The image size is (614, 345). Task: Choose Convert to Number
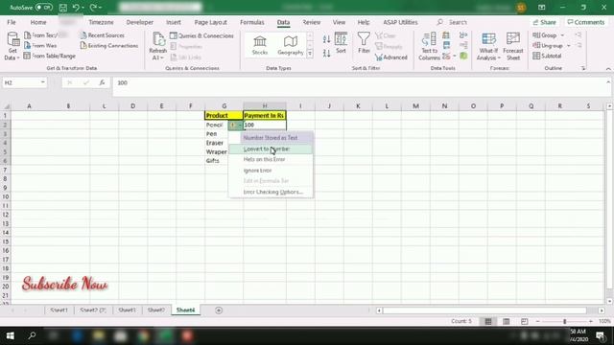point(271,149)
